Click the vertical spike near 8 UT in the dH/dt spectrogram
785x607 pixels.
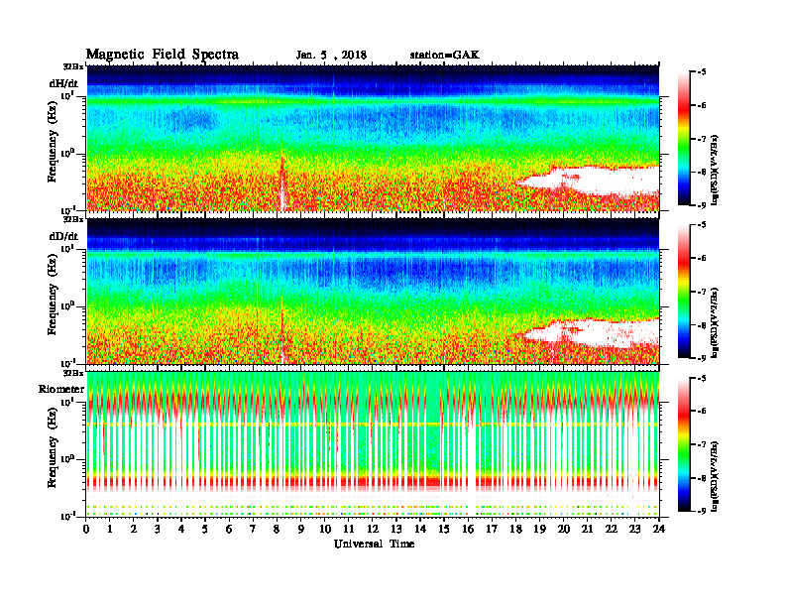(x=282, y=182)
